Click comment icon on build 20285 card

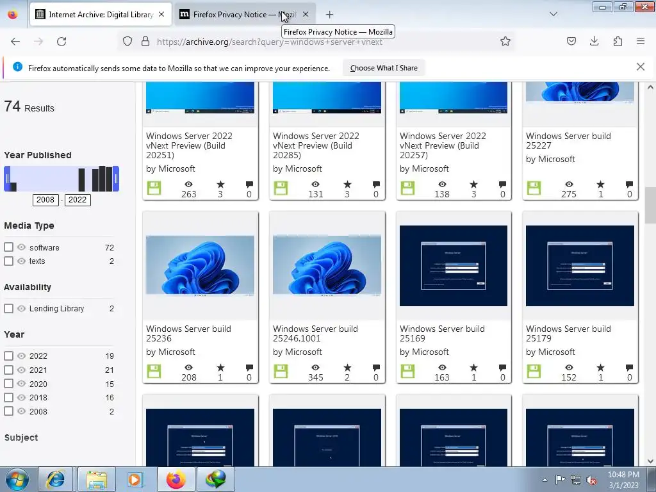(x=376, y=184)
